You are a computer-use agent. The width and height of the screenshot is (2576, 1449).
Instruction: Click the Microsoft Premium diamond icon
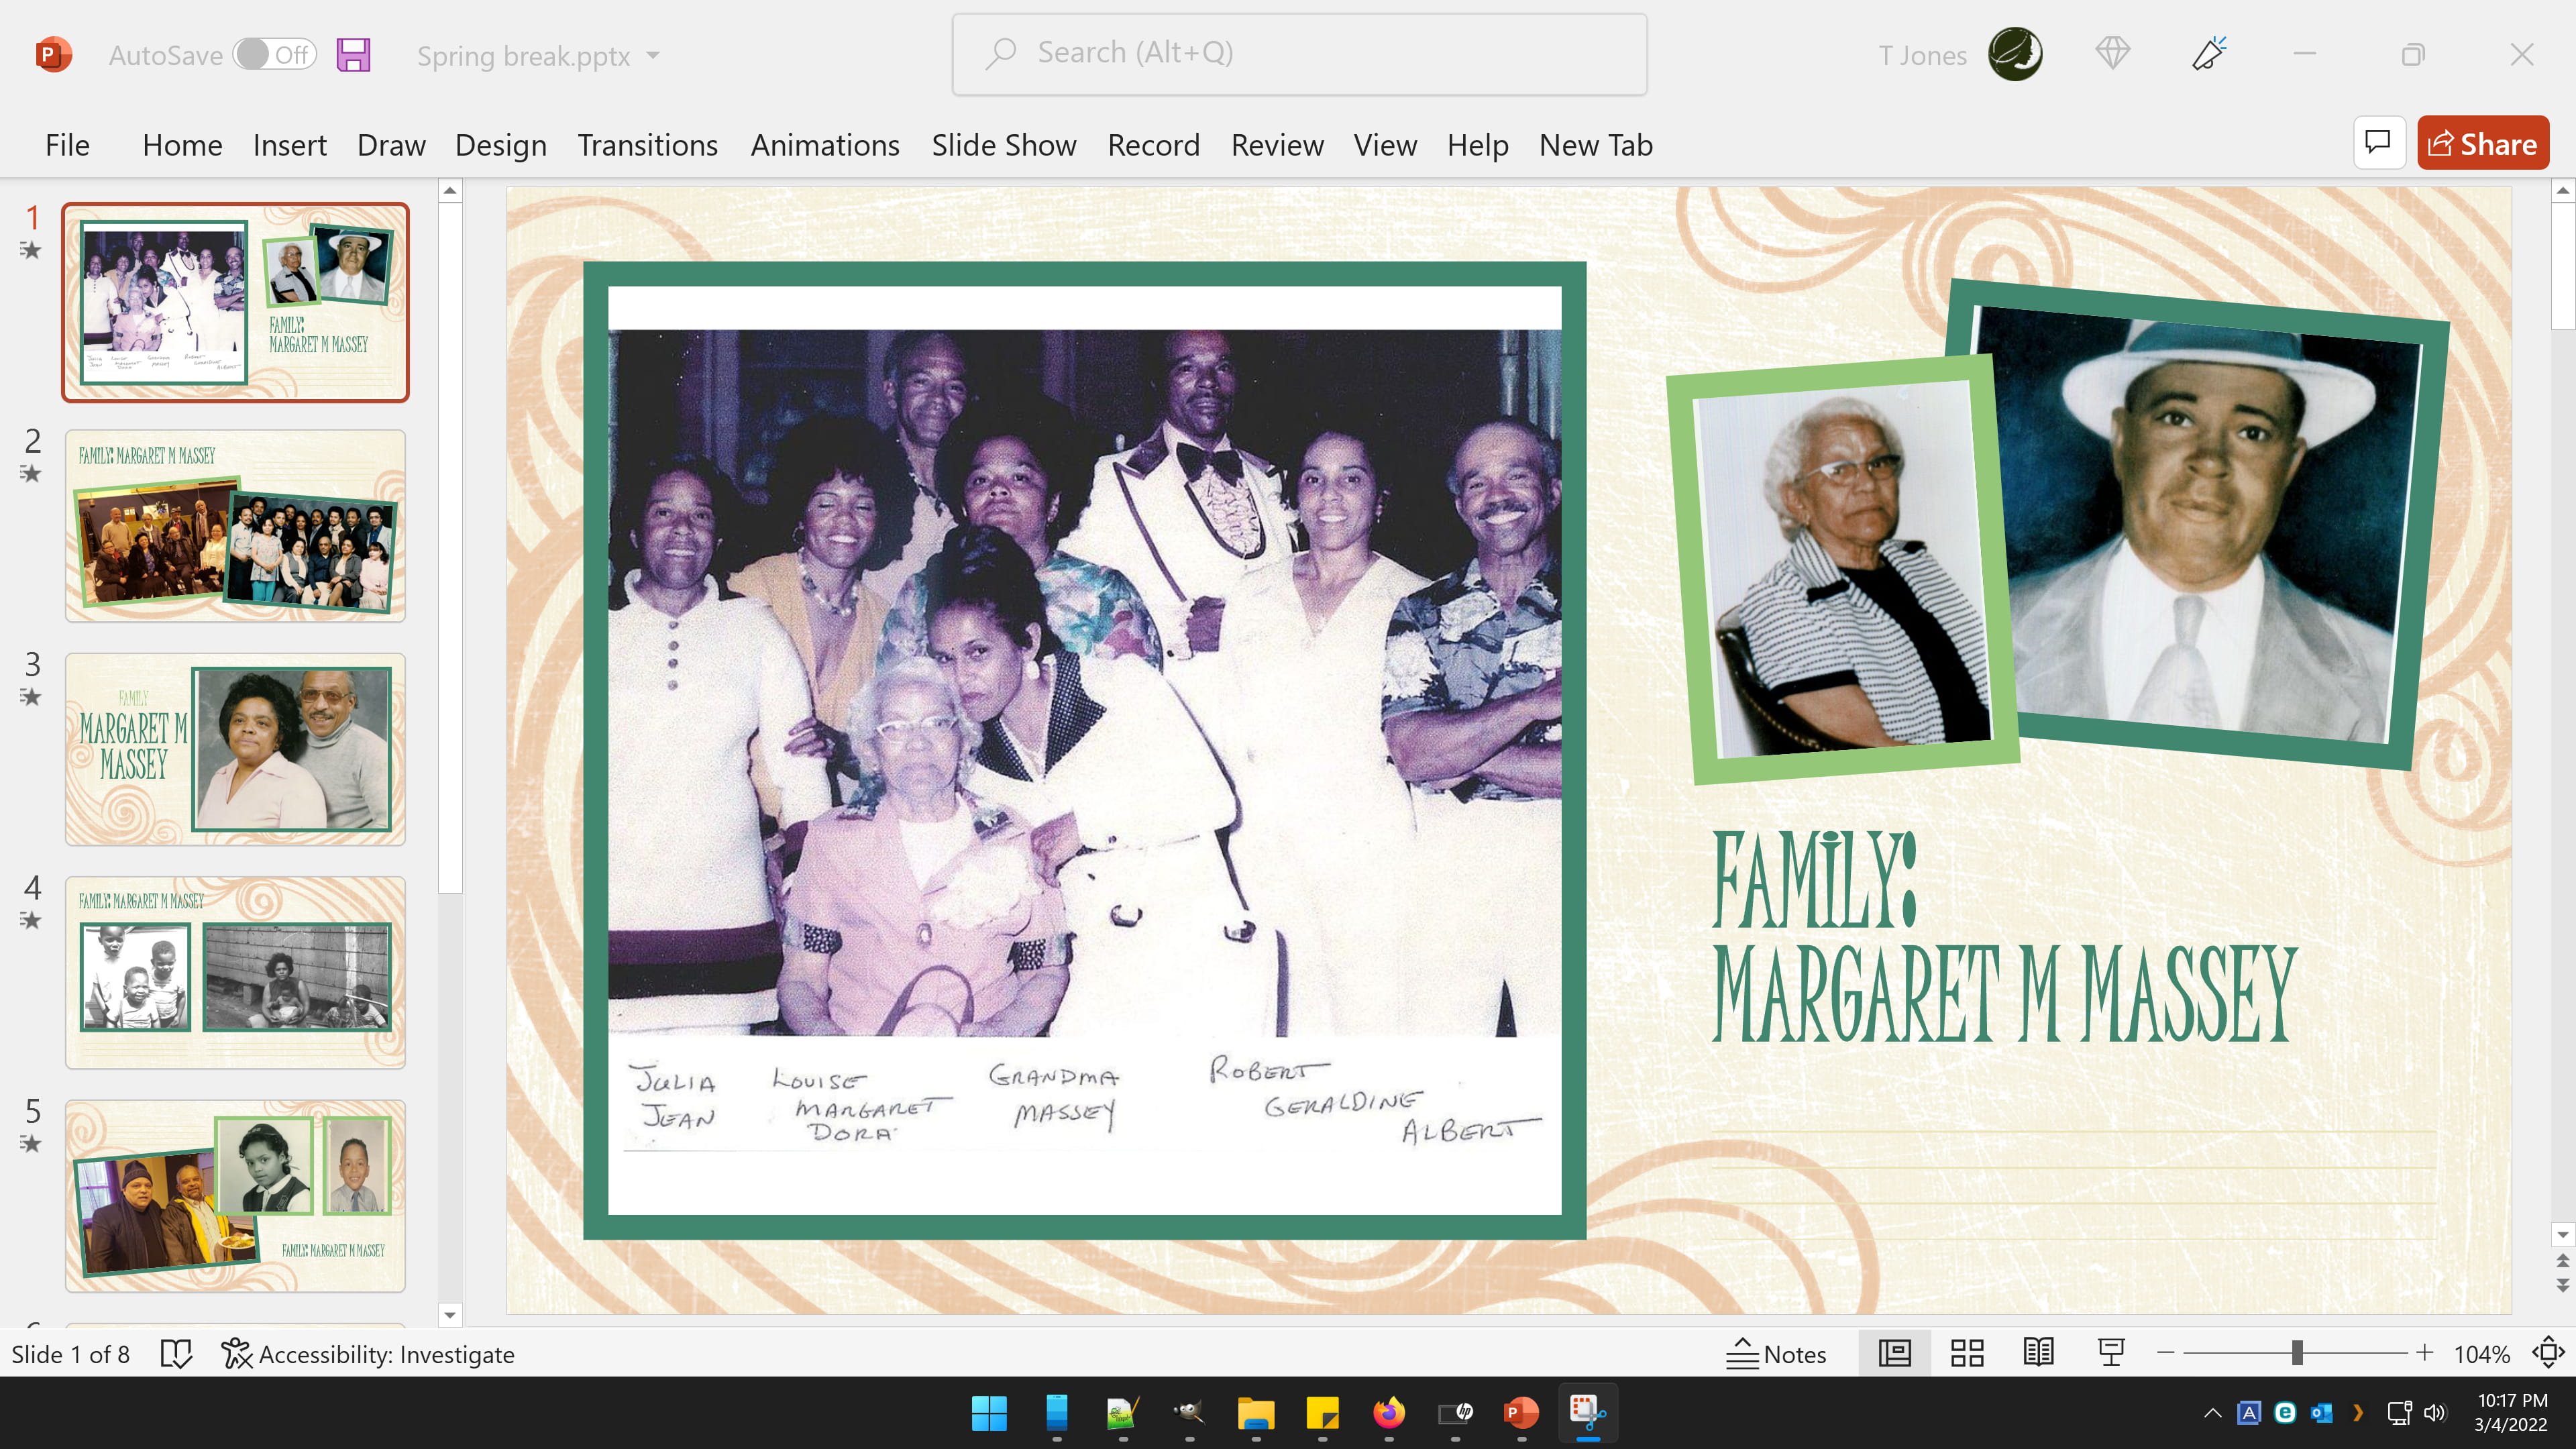pyautogui.click(x=2112, y=54)
